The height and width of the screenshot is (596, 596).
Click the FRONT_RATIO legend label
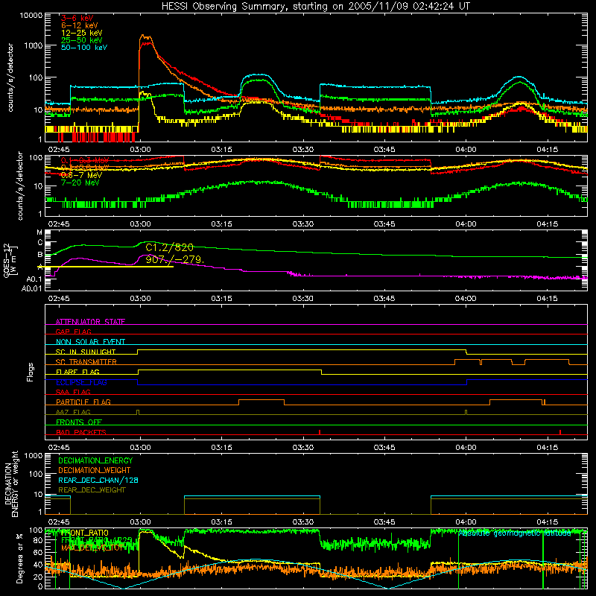coord(85,533)
